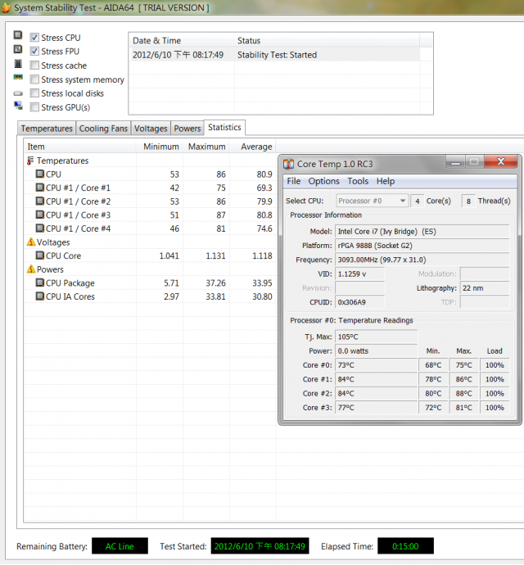524x565 pixels.
Task: Click the chip icon of CPU #1 / Core #3
Action: click(40, 215)
